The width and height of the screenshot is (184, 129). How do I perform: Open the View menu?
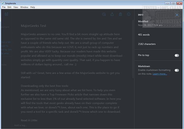pos(16,7)
